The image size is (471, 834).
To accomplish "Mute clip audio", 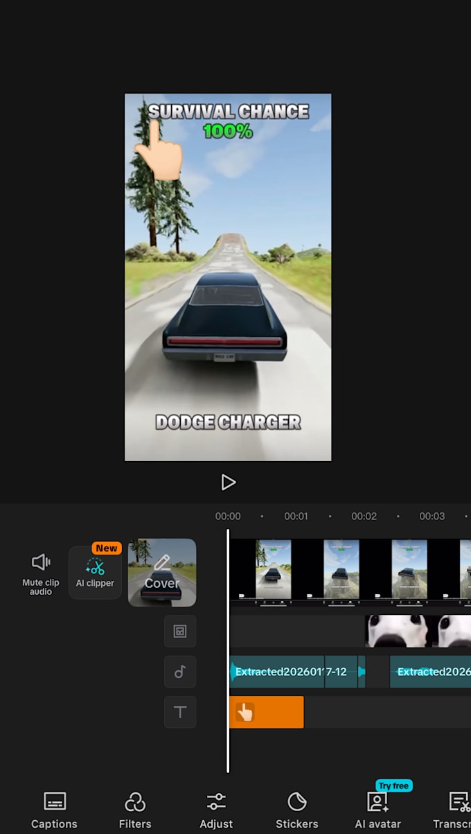I will tap(41, 573).
